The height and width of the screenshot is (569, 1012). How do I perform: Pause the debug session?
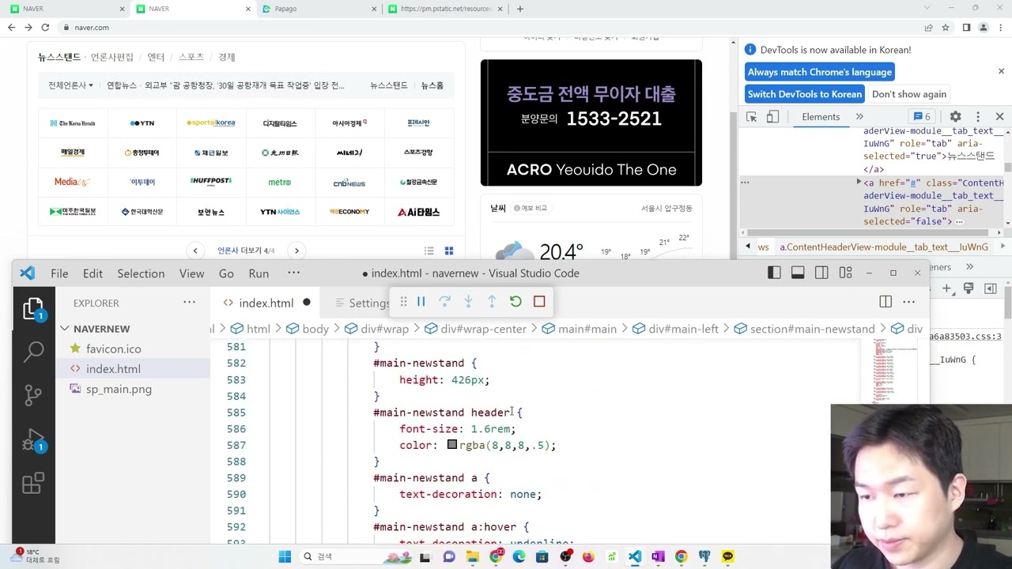421,301
